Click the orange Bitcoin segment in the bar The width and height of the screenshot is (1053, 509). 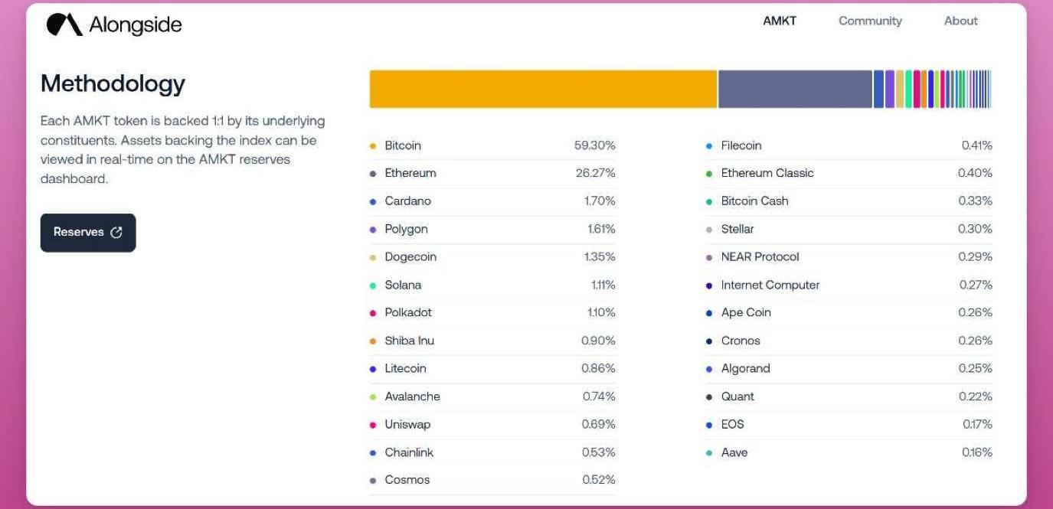pos(543,89)
